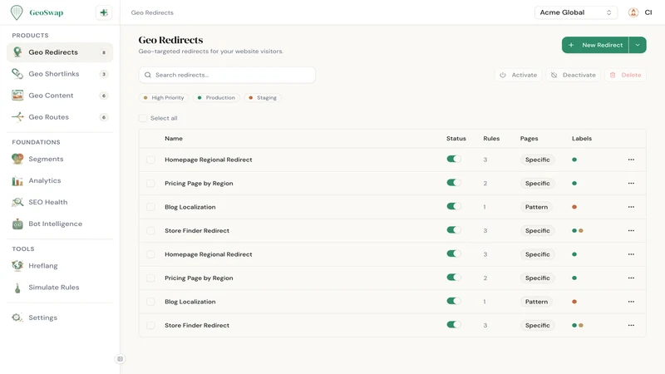Check the box for first Blog Localization row
The height and width of the screenshot is (374, 665).
[x=150, y=207]
